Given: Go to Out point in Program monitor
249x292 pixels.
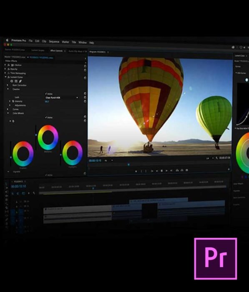Looking at the screenshot, I should pyautogui.click(x=171, y=171).
